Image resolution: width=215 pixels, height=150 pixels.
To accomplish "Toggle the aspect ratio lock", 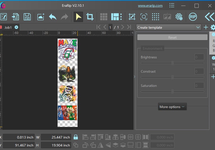I will (x=76, y=137).
